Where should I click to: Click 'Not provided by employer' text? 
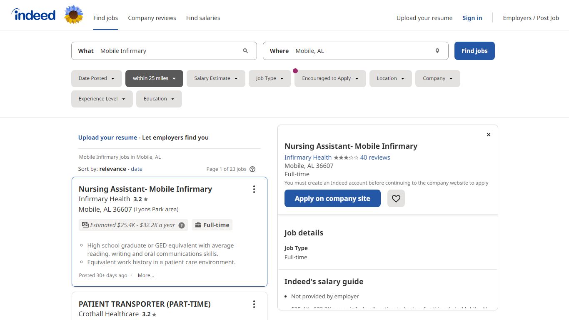[x=325, y=297]
